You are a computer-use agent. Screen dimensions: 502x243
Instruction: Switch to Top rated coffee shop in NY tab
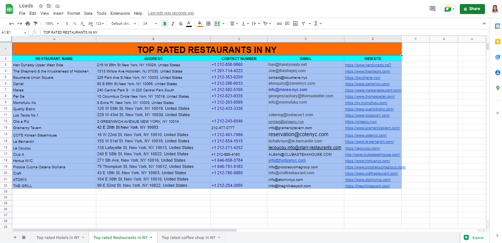[188, 237]
